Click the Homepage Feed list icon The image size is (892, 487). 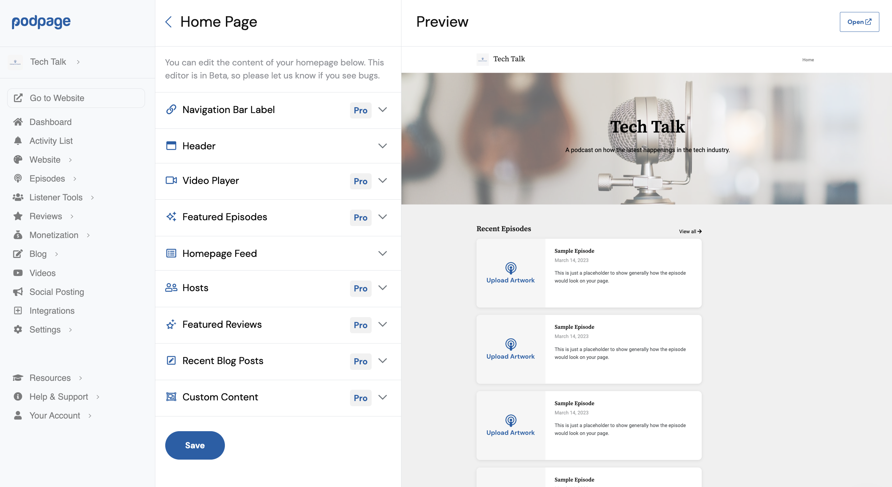coord(171,253)
